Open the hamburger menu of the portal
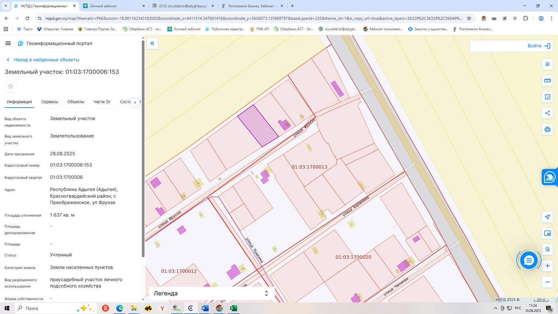 pos(8,43)
